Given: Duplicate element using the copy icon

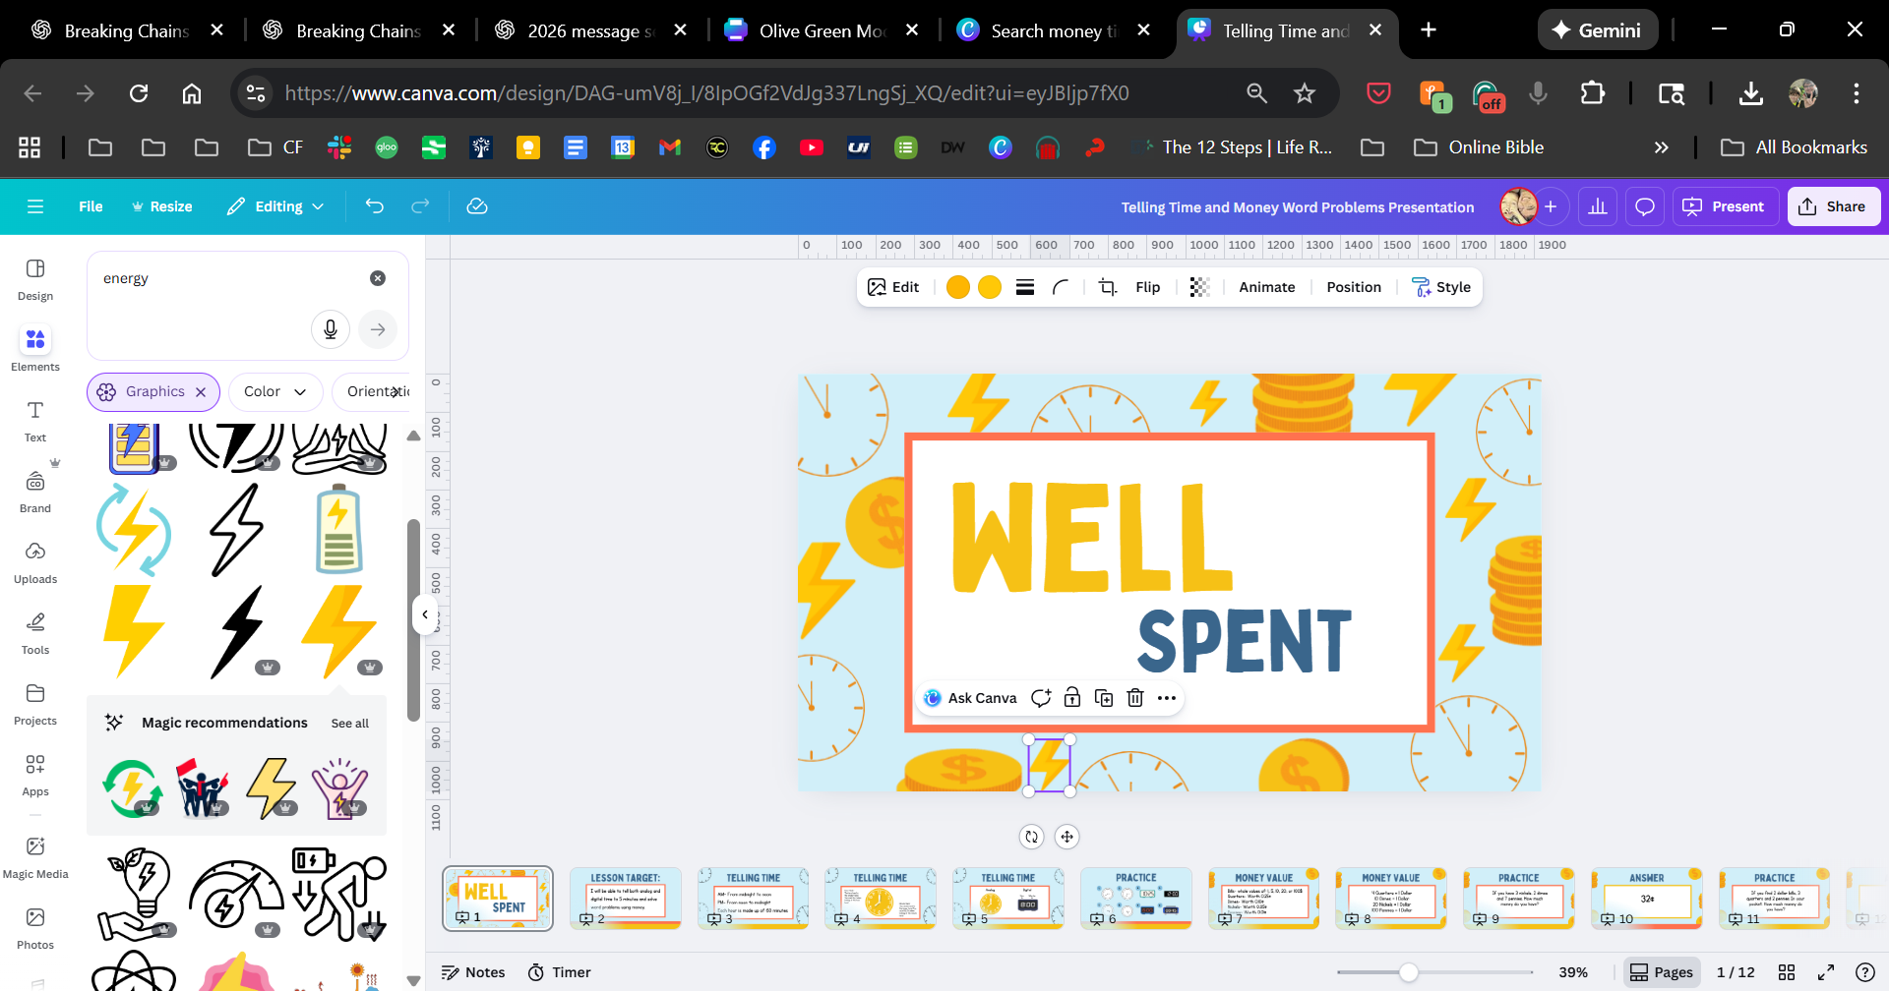Looking at the screenshot, I should (1104, 698).
